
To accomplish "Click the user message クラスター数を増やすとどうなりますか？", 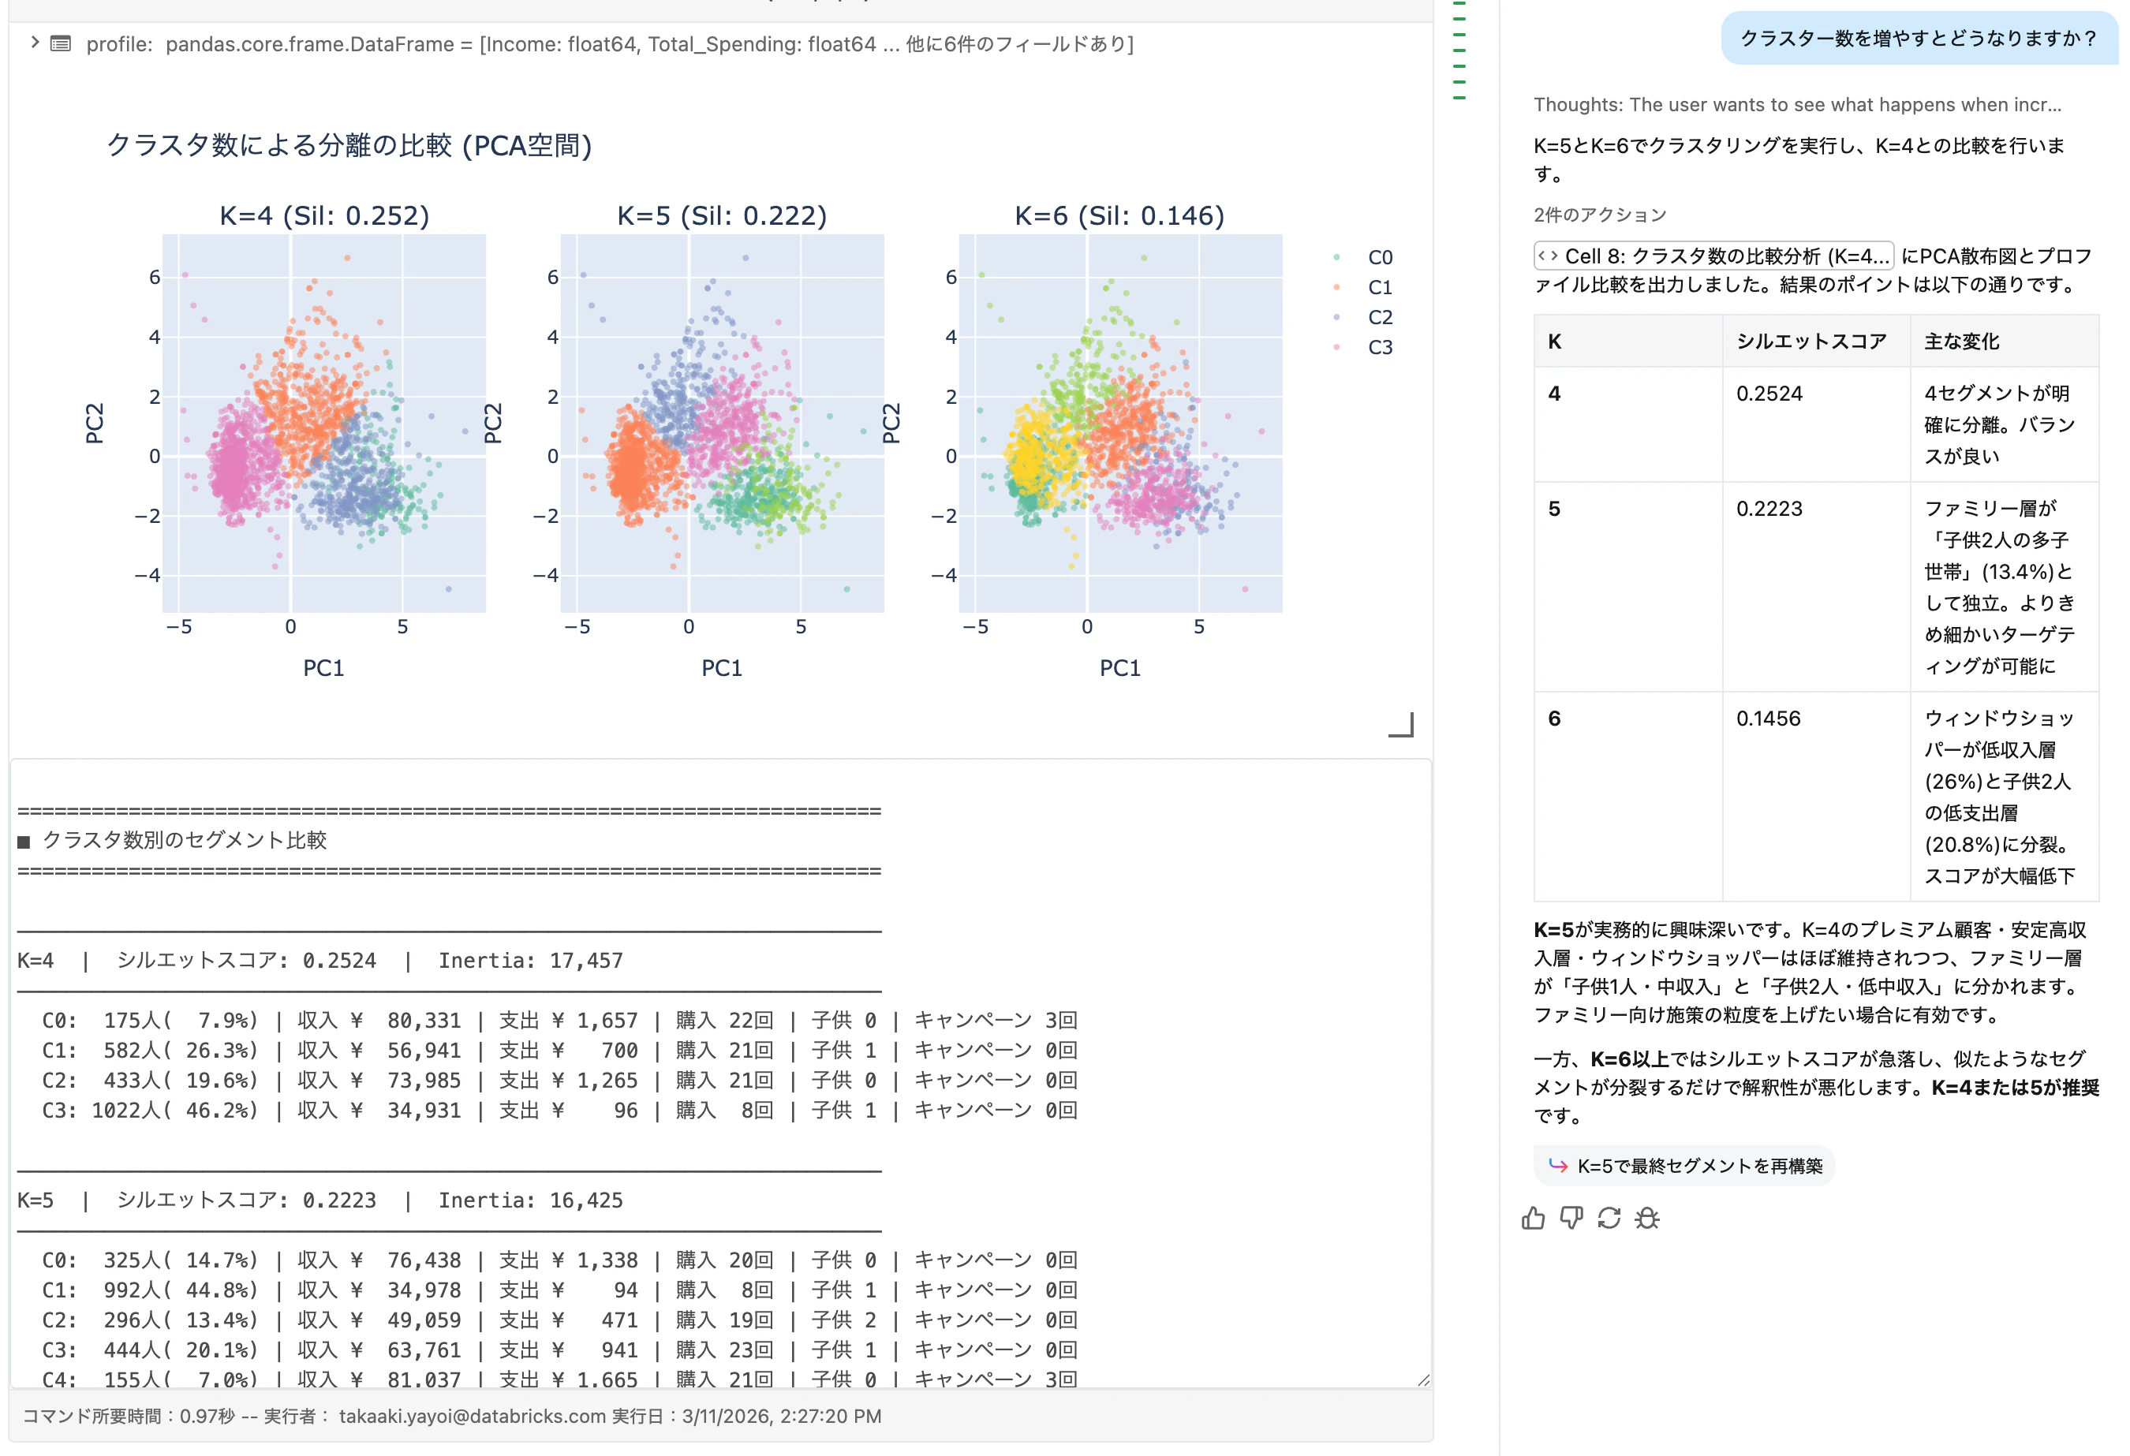I will pos(1919,38).
